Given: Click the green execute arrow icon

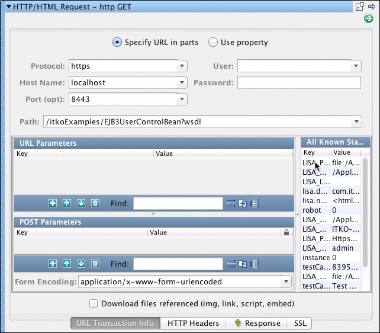Looking at the screenshot, I should tap(368, 19).
